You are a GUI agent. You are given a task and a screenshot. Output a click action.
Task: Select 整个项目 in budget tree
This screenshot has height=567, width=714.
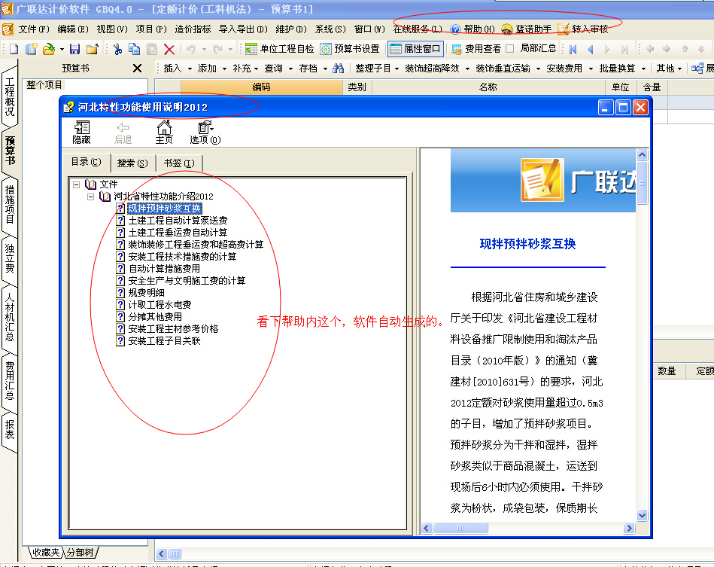point(44,85)
